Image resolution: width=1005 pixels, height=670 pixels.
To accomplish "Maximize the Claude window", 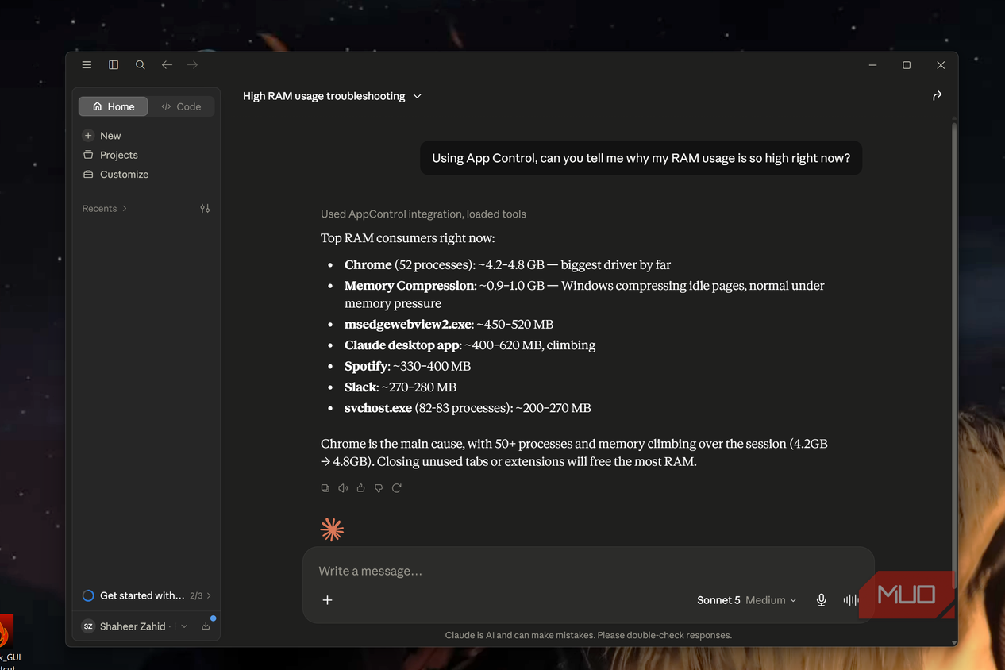I will point(907,65).
